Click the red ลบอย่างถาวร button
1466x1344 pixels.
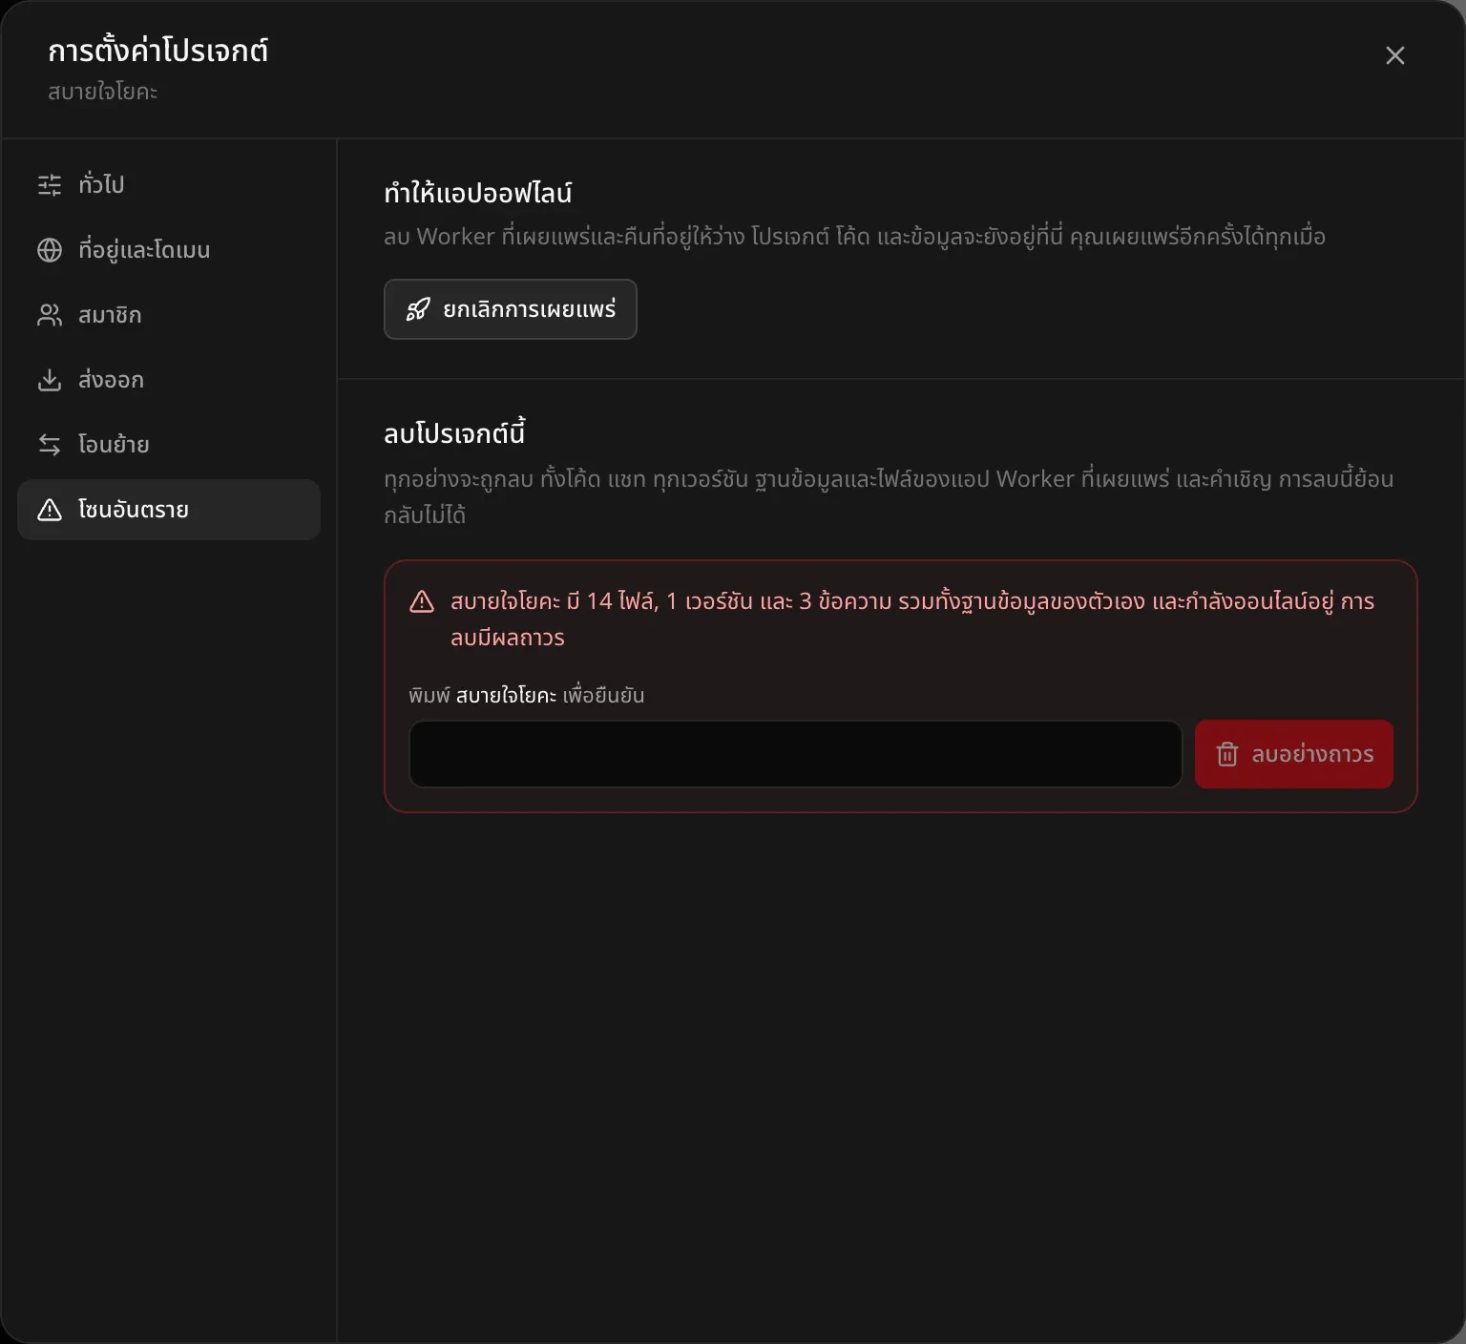coord(1294,754)
